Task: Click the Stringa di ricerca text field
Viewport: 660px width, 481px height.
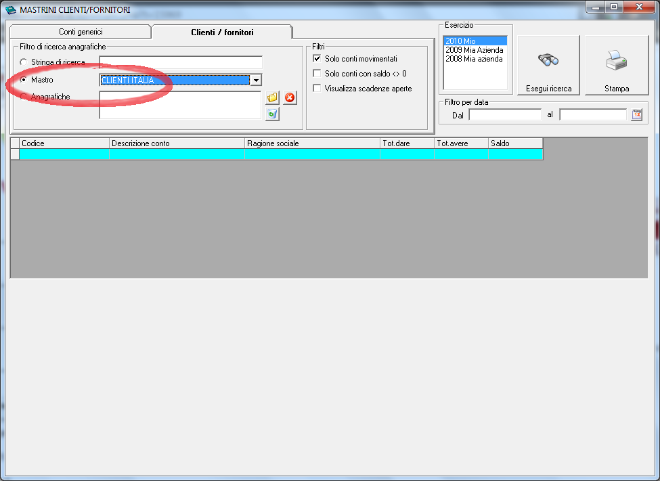Action: click(181, 62)
